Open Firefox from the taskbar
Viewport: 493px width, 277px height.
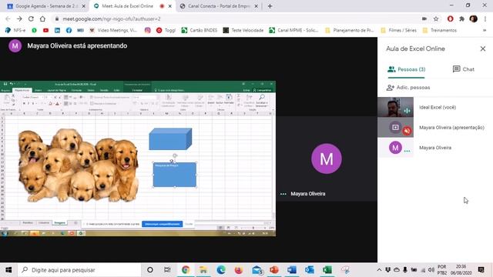click(239, 270)
